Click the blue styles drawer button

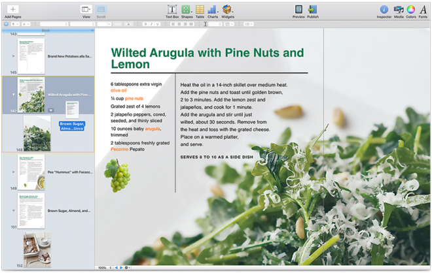click(x=6, y=24)
